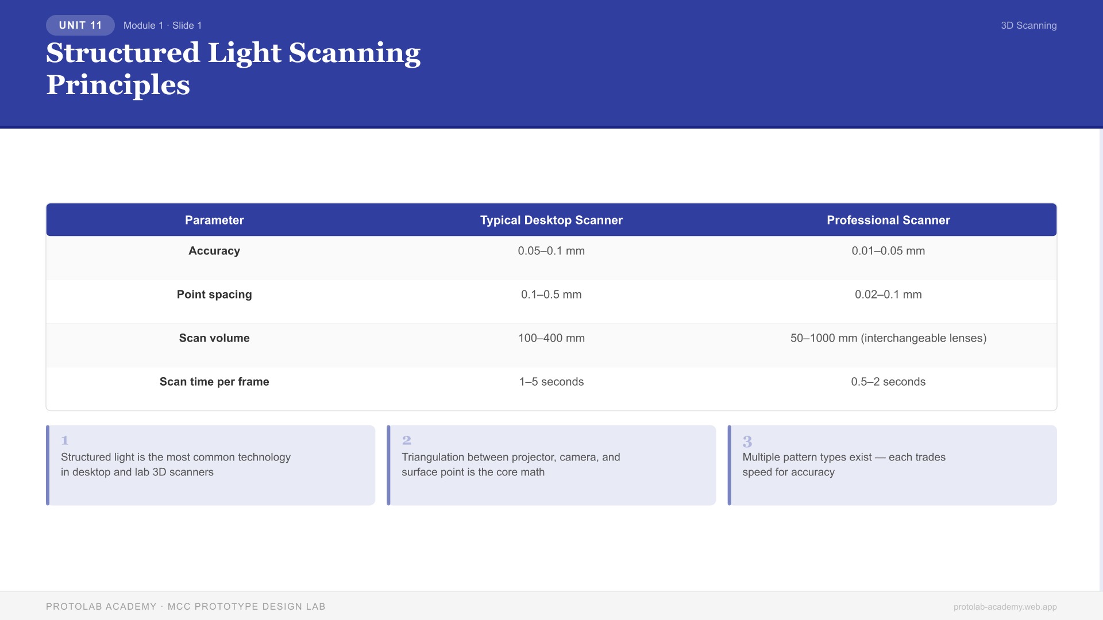Click the UNIT 11 badge
This screenshot has height=620, width=1103.
pyautogui.click(x=80, y=25)
